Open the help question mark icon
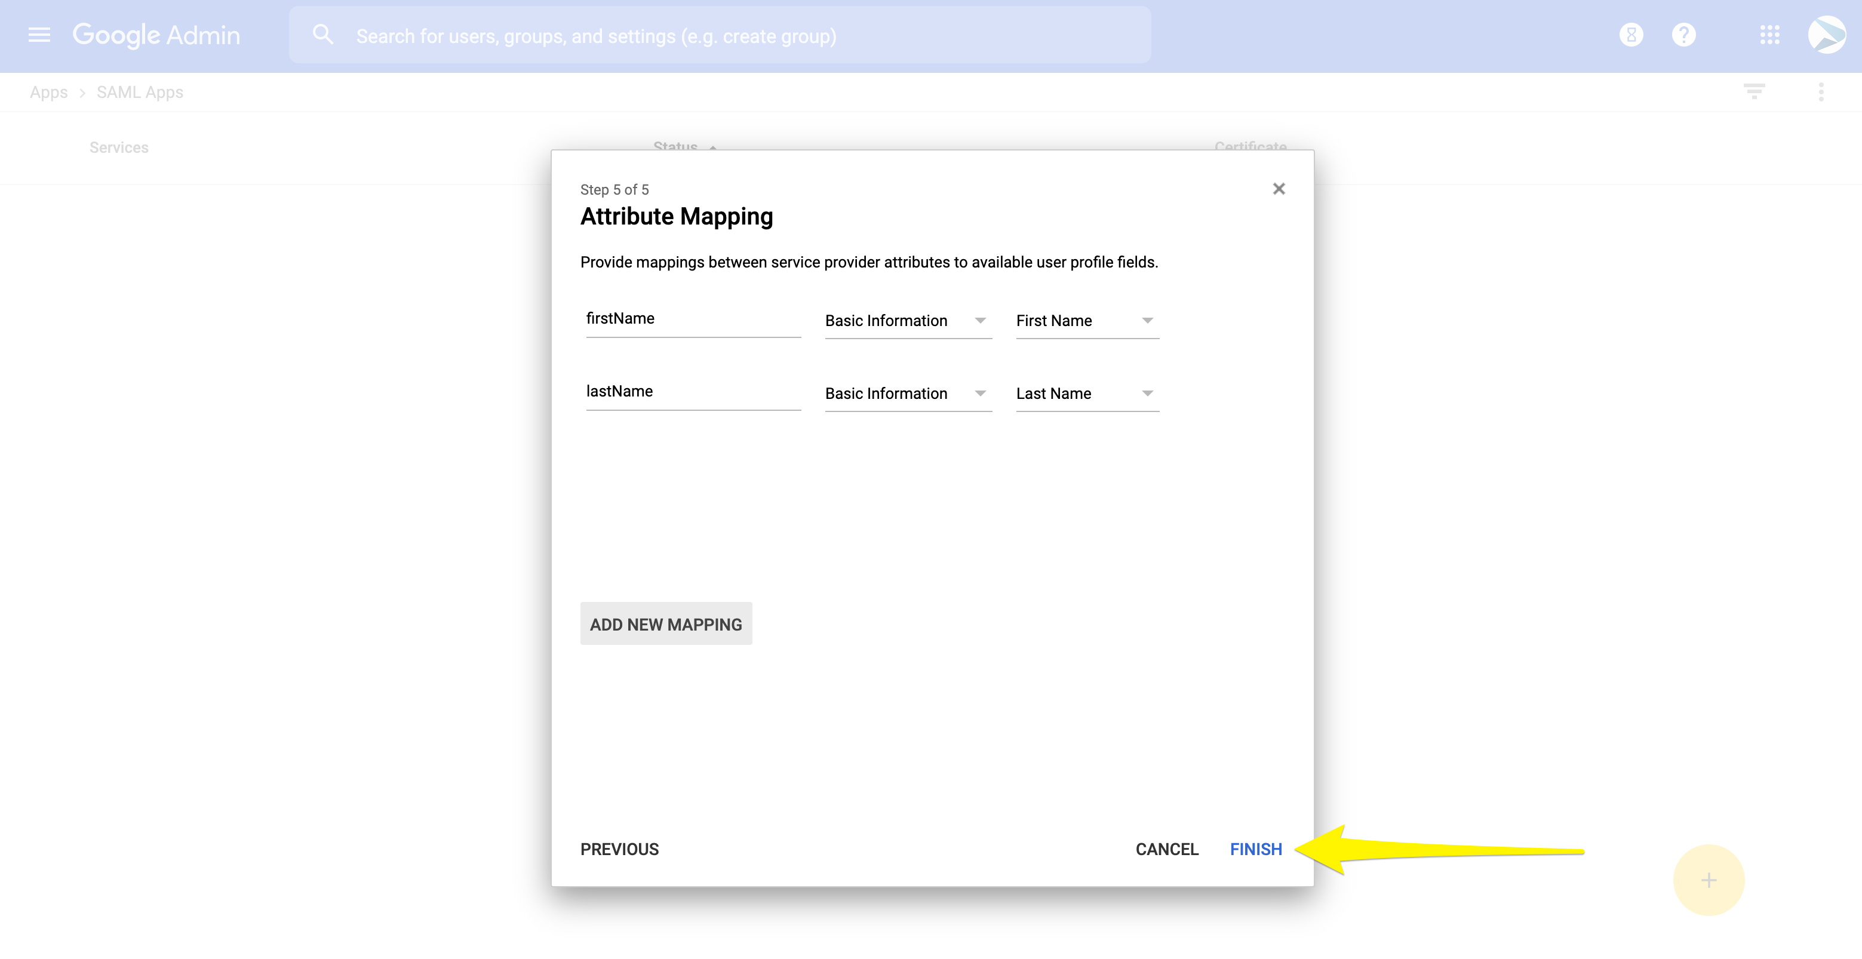 [x=1683, y=35]
